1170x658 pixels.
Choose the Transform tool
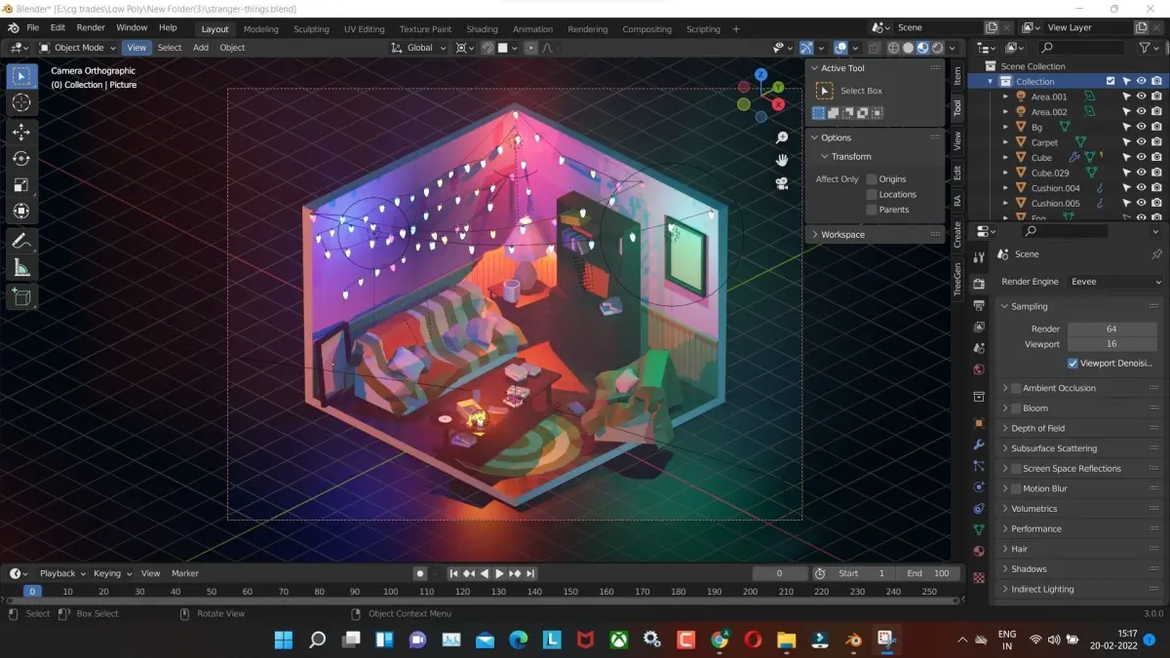21,211
